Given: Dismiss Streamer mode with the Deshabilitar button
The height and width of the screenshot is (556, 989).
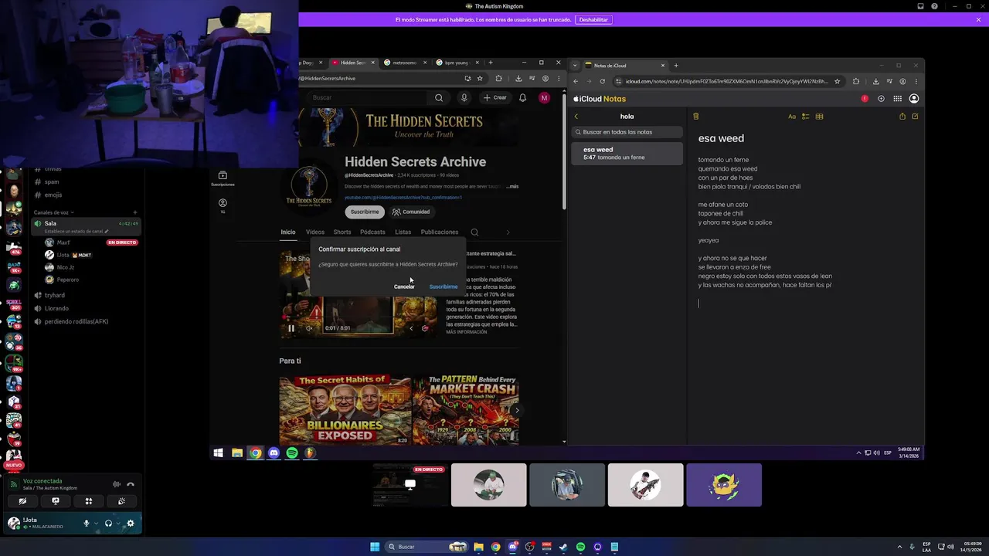Looking at the screenshot, I should point(593,19).
